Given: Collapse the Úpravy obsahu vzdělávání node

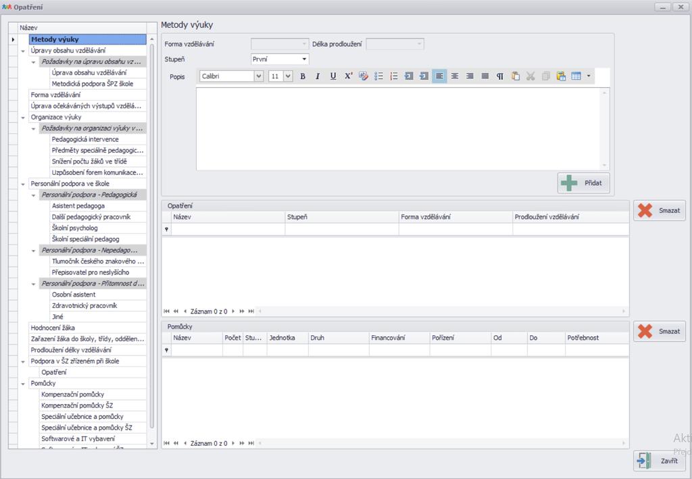Looking at the screenshot, I should point(23,51).
